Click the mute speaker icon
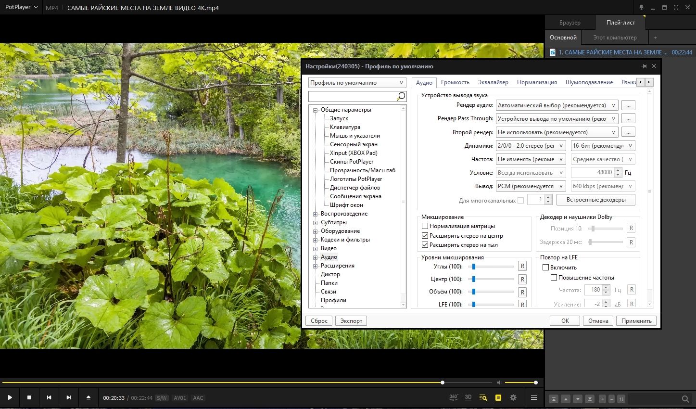 click(499, 383)
